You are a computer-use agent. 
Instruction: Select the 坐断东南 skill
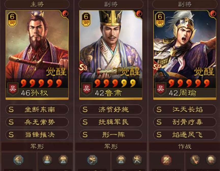(x=37, y=110)
